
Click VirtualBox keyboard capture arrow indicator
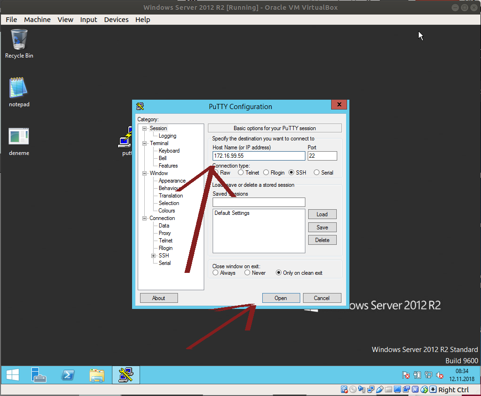pos(433,389)
